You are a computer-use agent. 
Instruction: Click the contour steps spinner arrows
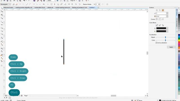(x=167, y=13)
